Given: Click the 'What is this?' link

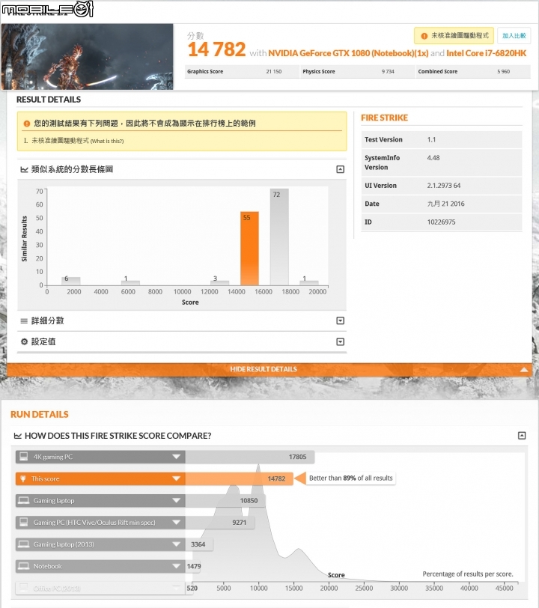Looking at the screenshot, I should (107, 141).
